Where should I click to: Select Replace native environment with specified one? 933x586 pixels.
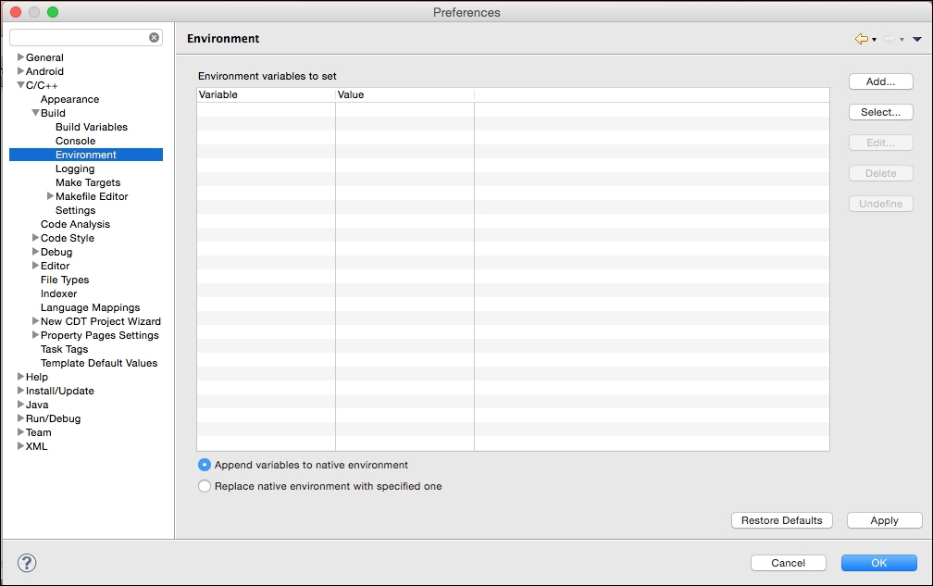(x=205, y=486)
